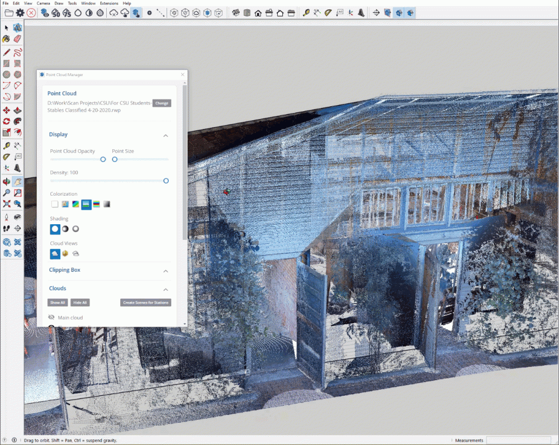
Task: Select the Tape Measure tool
Action: click(7, 146)
